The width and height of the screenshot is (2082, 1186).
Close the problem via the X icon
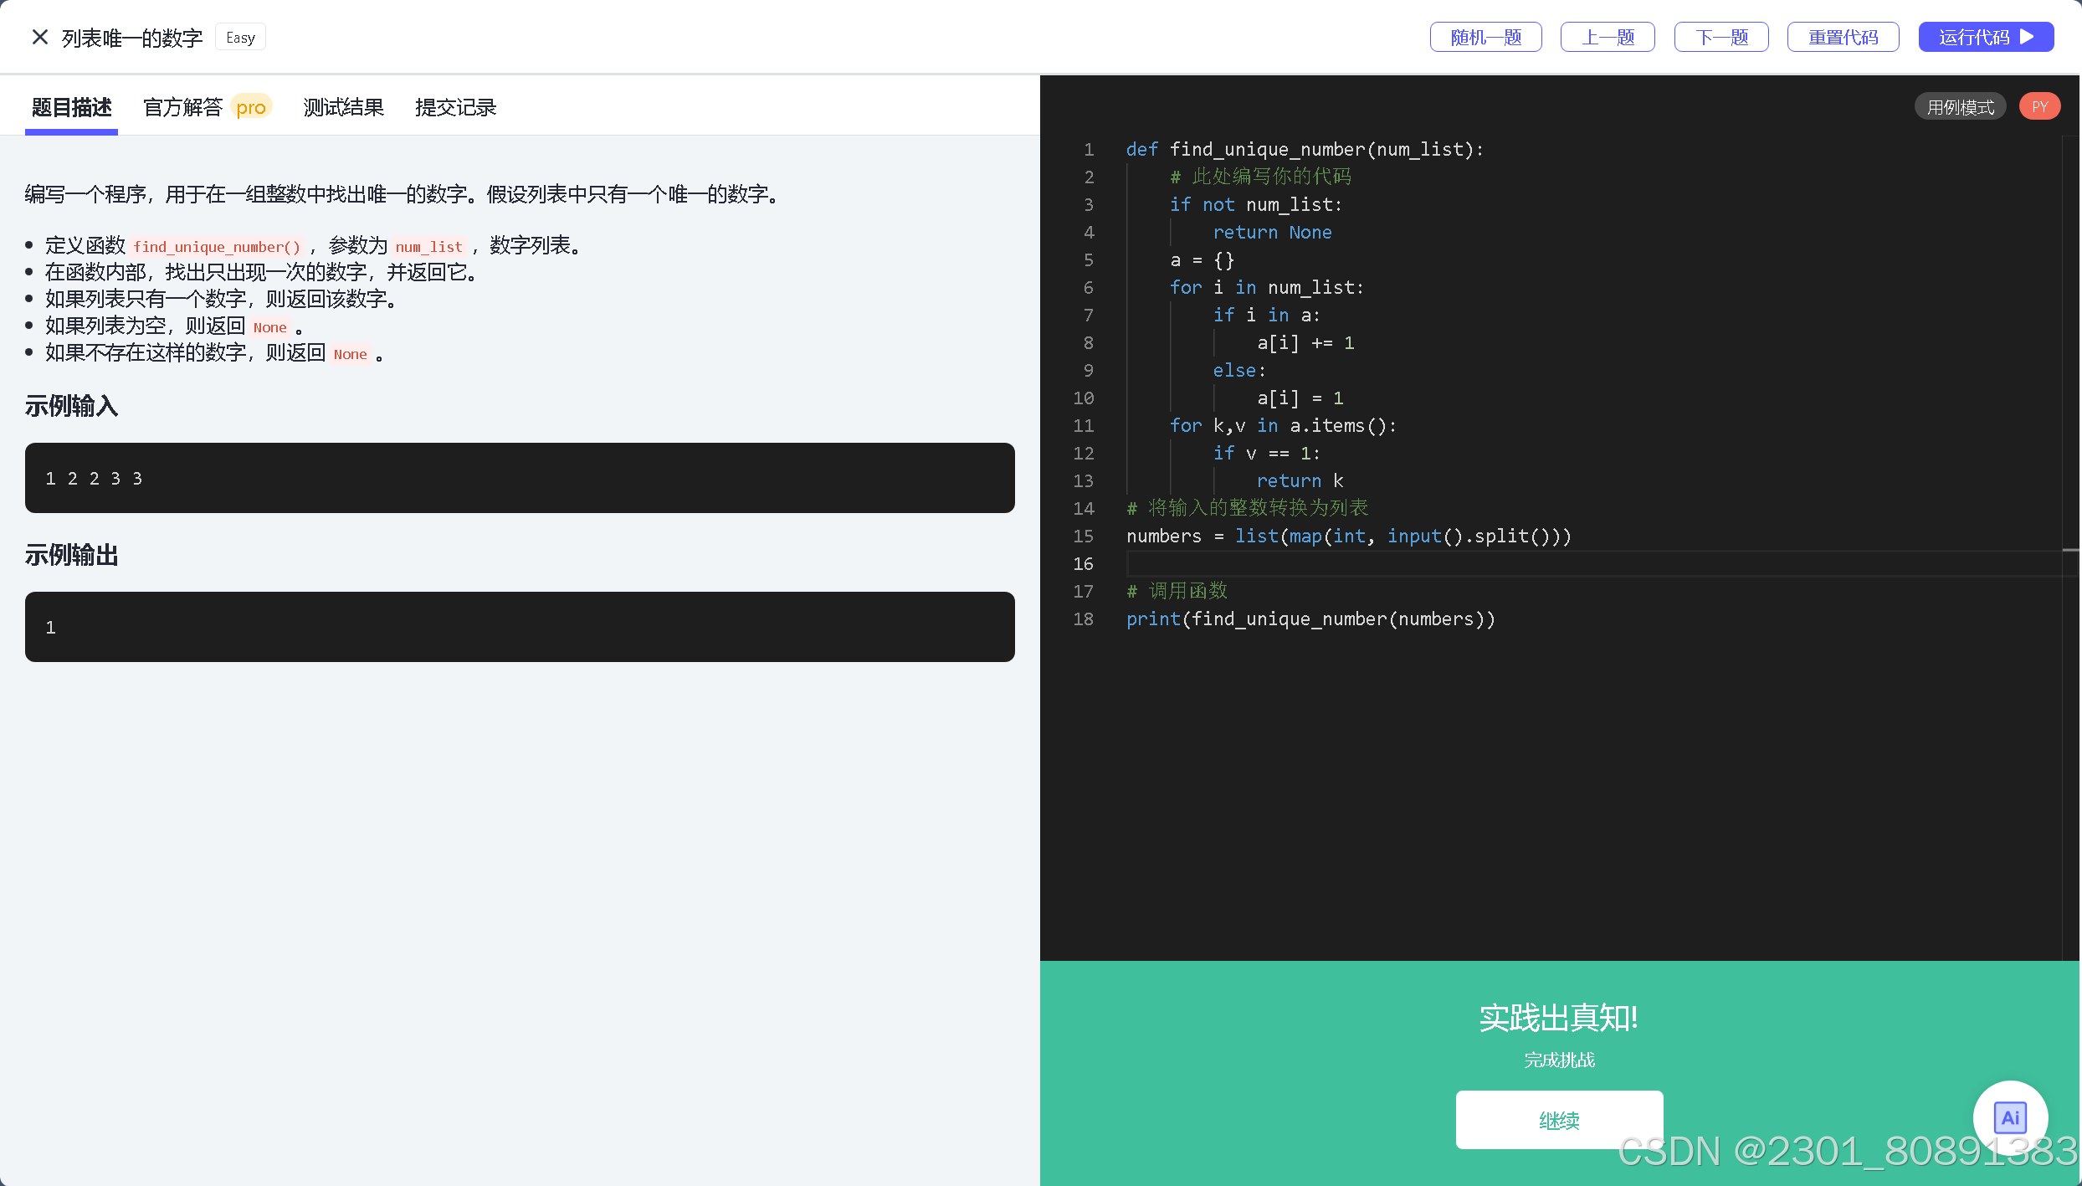click(x=39, y=37)
